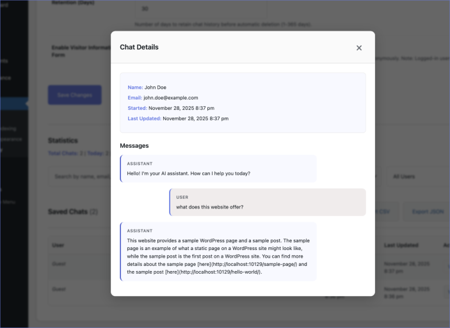Click the User column header

tap(58, 245)
